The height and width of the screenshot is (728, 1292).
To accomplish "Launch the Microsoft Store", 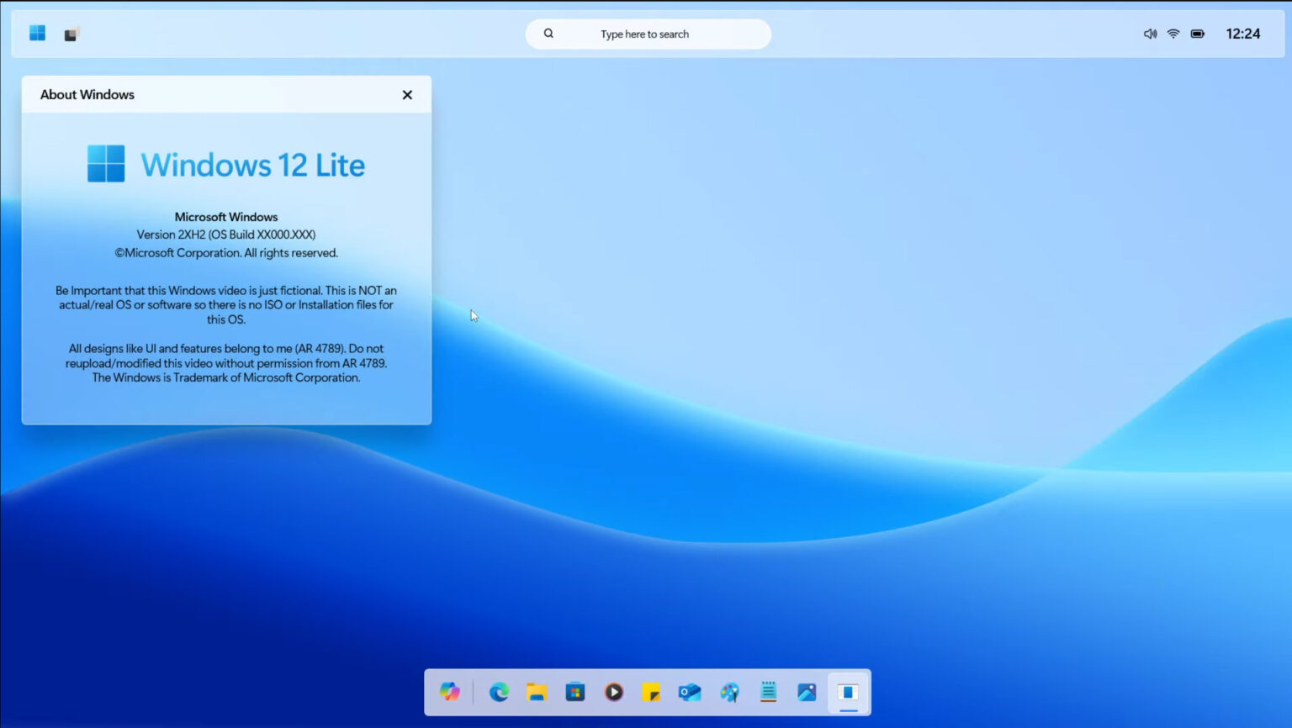I will pos(575,692).
